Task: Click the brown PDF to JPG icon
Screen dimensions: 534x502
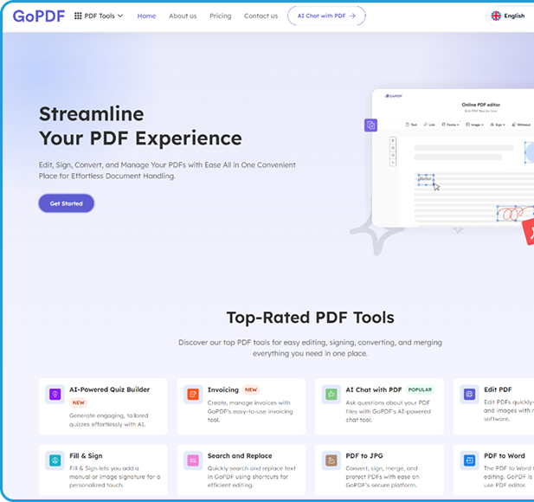Action: coord(331,460)
